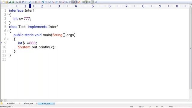Click the vertical scrollbar thumb
Viewport: 192px width, 108px height.
(x=190, y=48)
